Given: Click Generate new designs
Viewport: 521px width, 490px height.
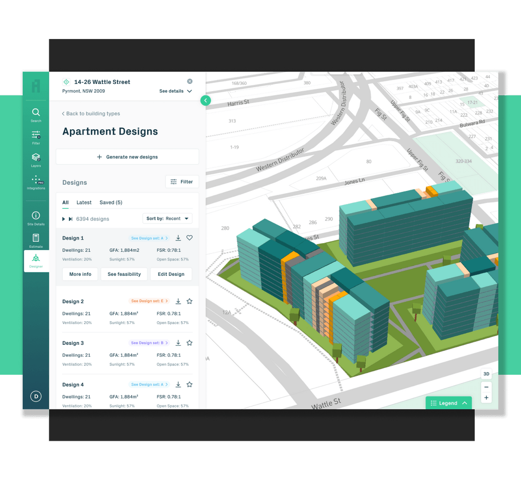Looking at the screenshot, I should tap(127, 157).
